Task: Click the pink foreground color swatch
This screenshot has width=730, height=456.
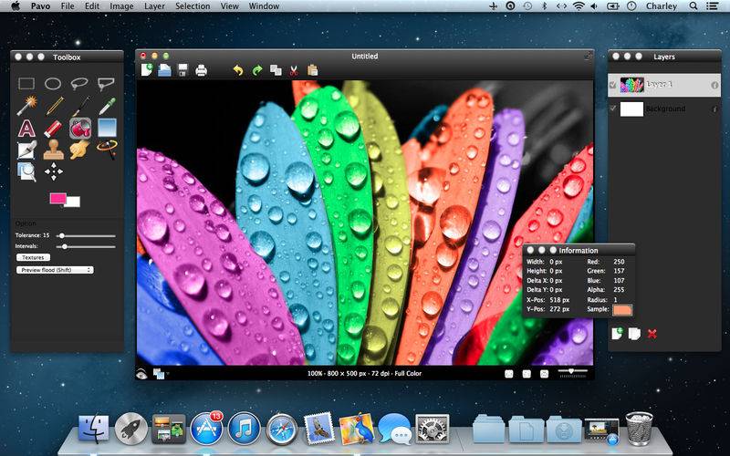Action: 57,199
